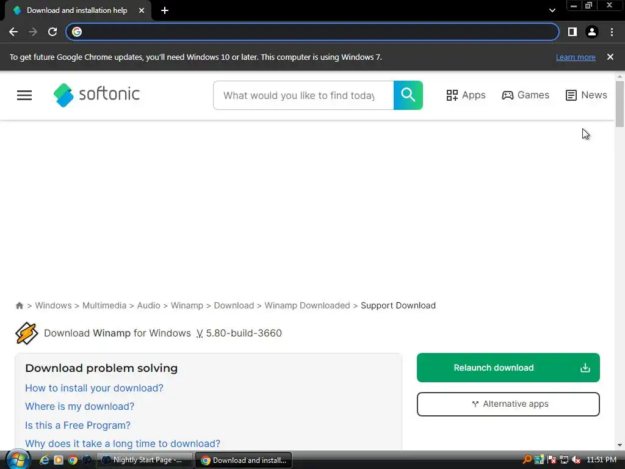This screenshot has width=625, height=469.
Task: Click the scrollbar down arrow
Action: click(620, 445)
